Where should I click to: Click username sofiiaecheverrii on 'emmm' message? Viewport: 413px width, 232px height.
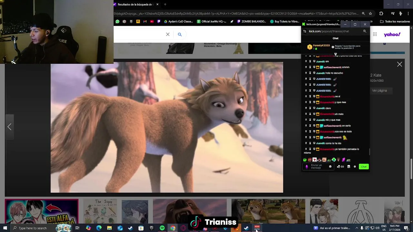[332, 67]
